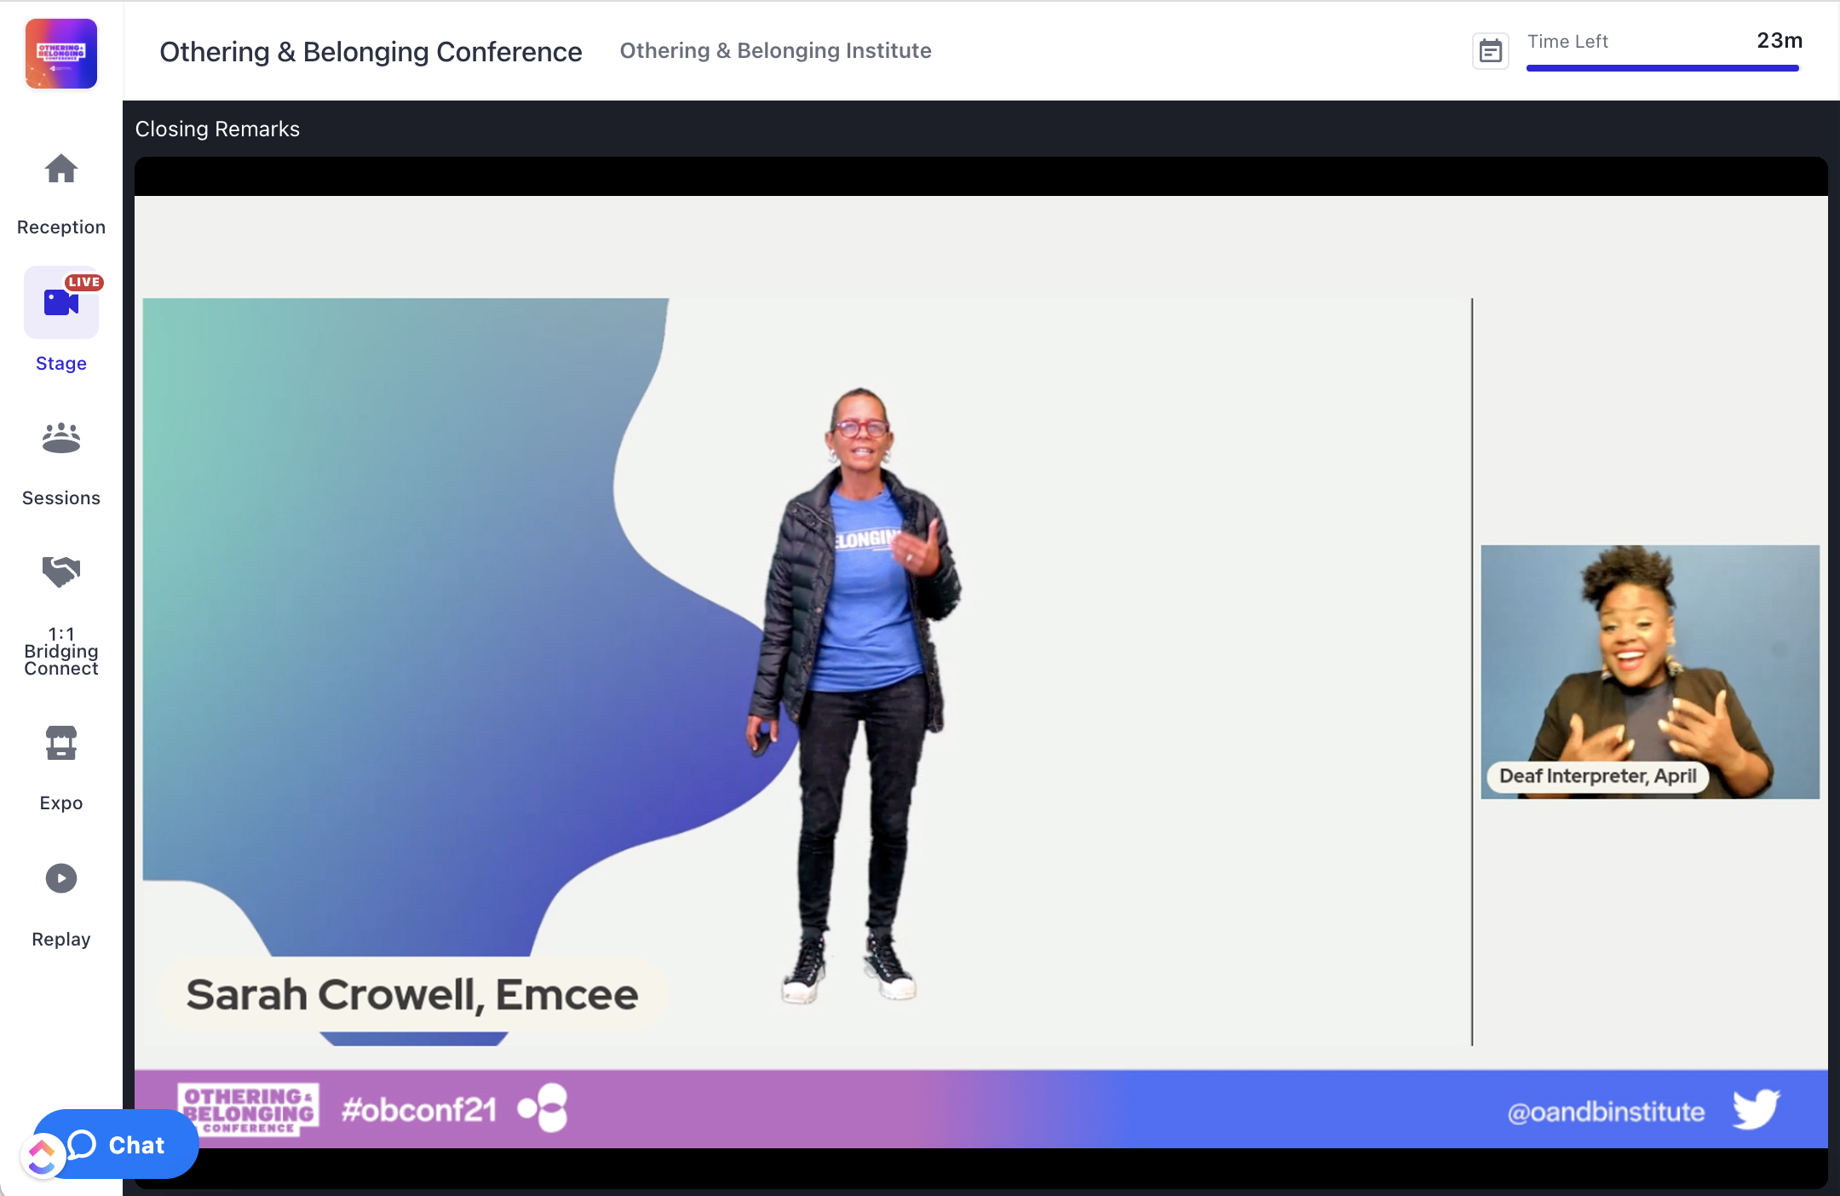Click the Sessions label in sidebar
Image resolution: width=1840 pixels, height=1196 pixels.
click(61, 498)
